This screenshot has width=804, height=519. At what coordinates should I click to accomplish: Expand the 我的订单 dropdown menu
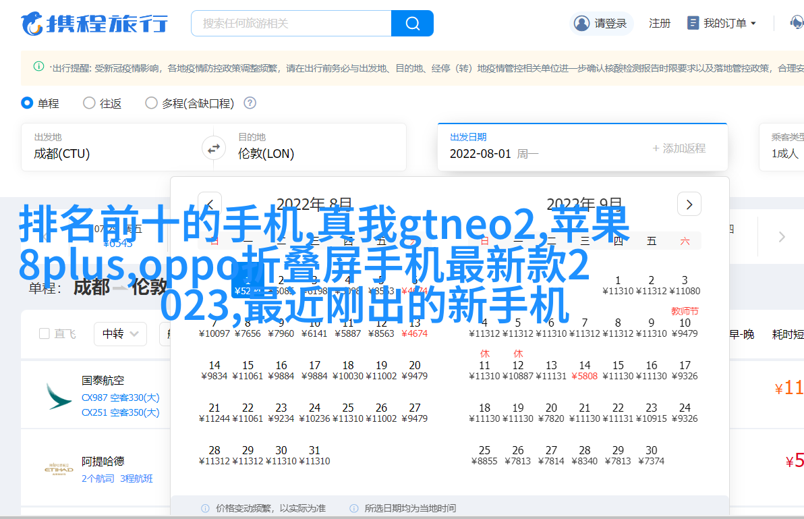(722, 24)
